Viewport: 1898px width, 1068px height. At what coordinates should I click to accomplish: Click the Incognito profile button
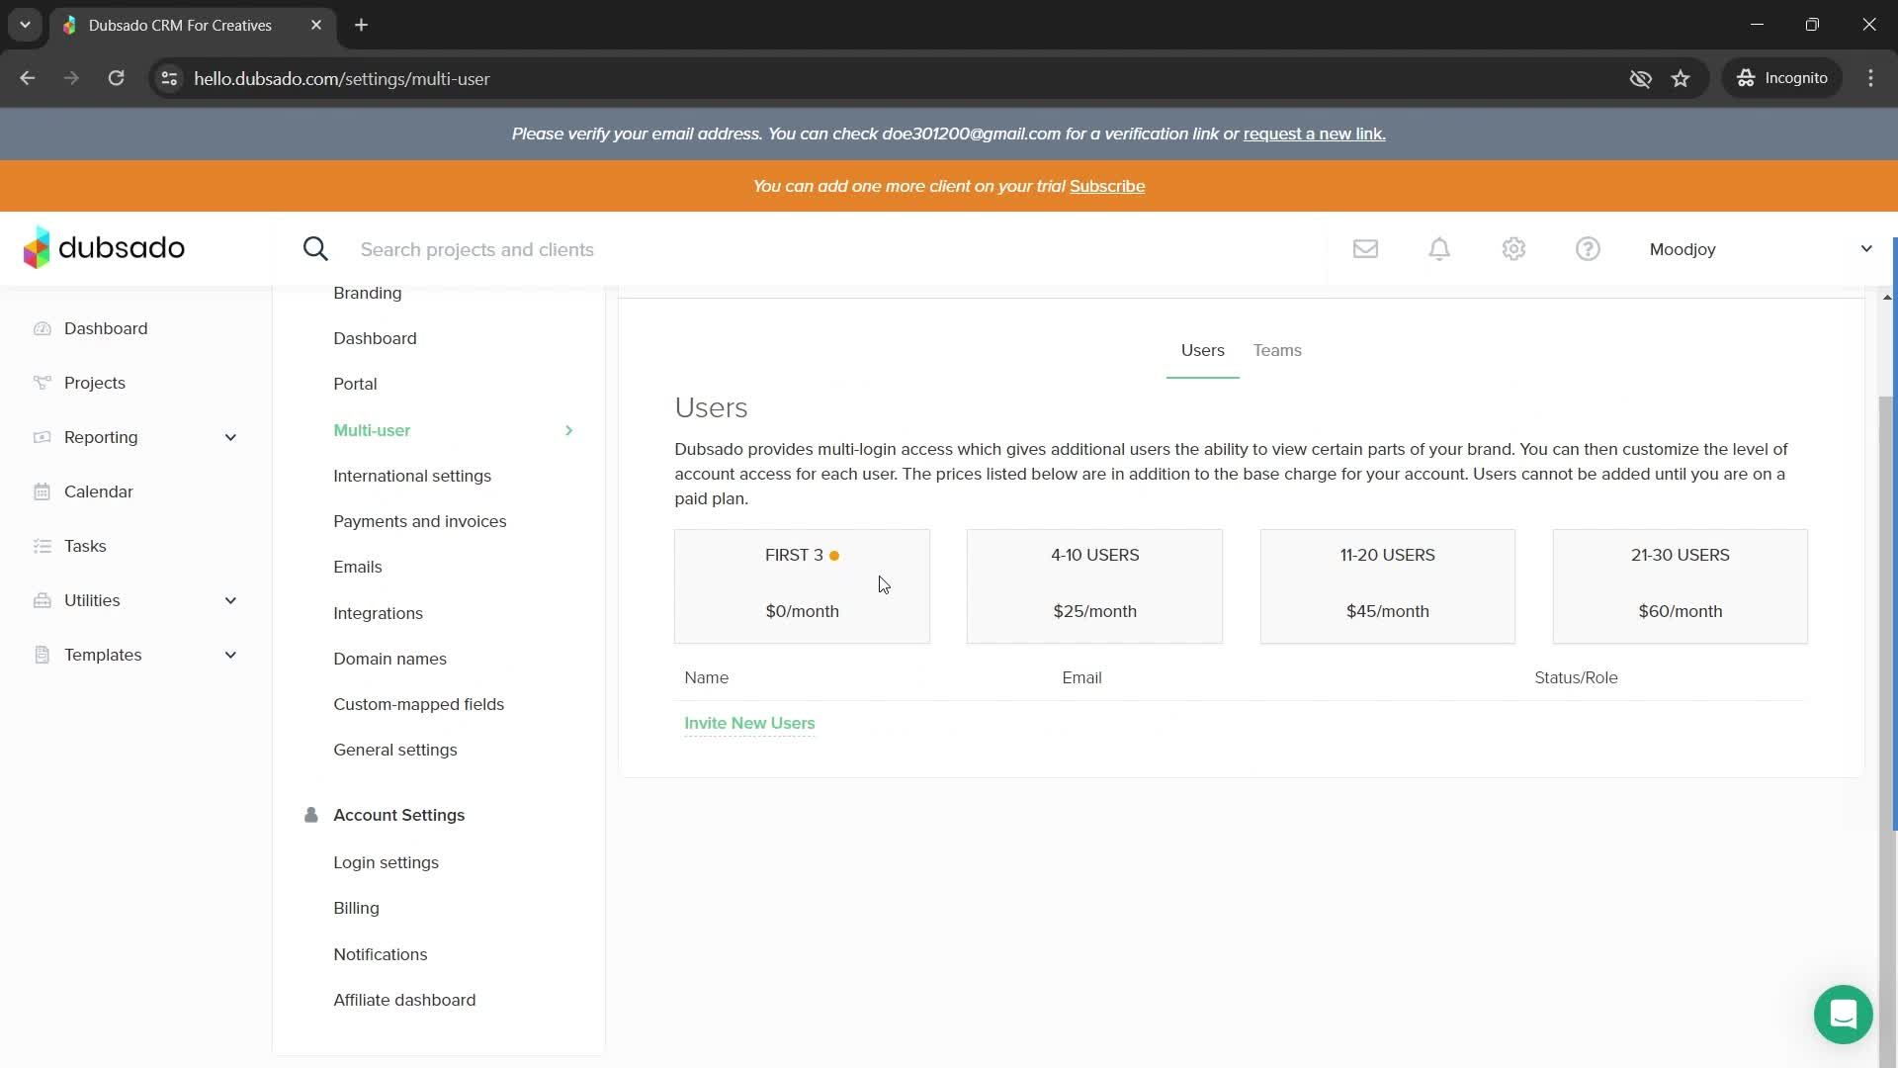(1782, 78)
